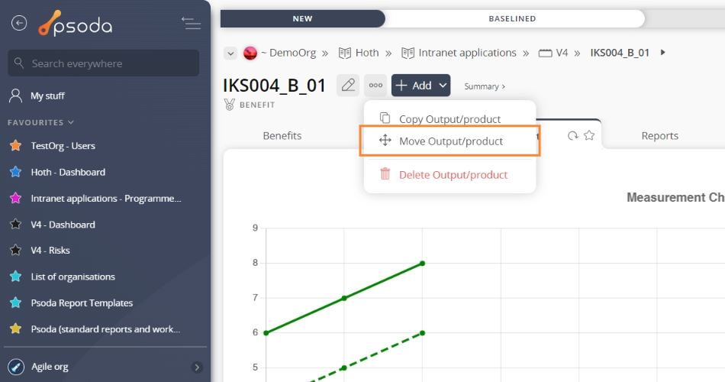Go to Hoth in the breadcrumb
This screenshot has height=382, width=725.
pos(366,53)
